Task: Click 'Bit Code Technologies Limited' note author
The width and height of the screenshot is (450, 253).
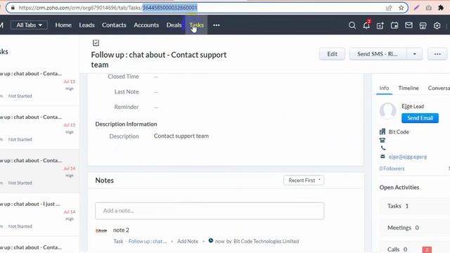Action: (x=266, y=241)
